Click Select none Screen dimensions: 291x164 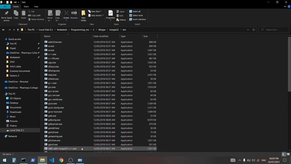(x=136, y=15)
